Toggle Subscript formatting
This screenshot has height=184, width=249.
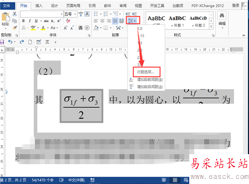(x=53, y=21)
